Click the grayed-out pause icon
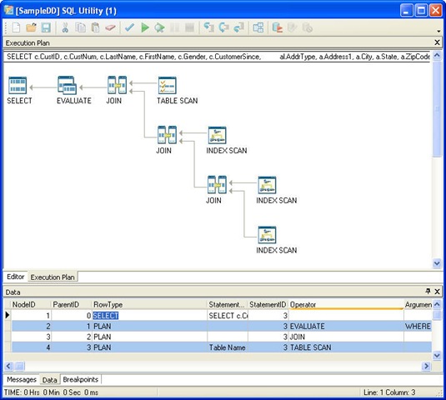The width and height of the screenshot is (446, 400). pos(174,27)
